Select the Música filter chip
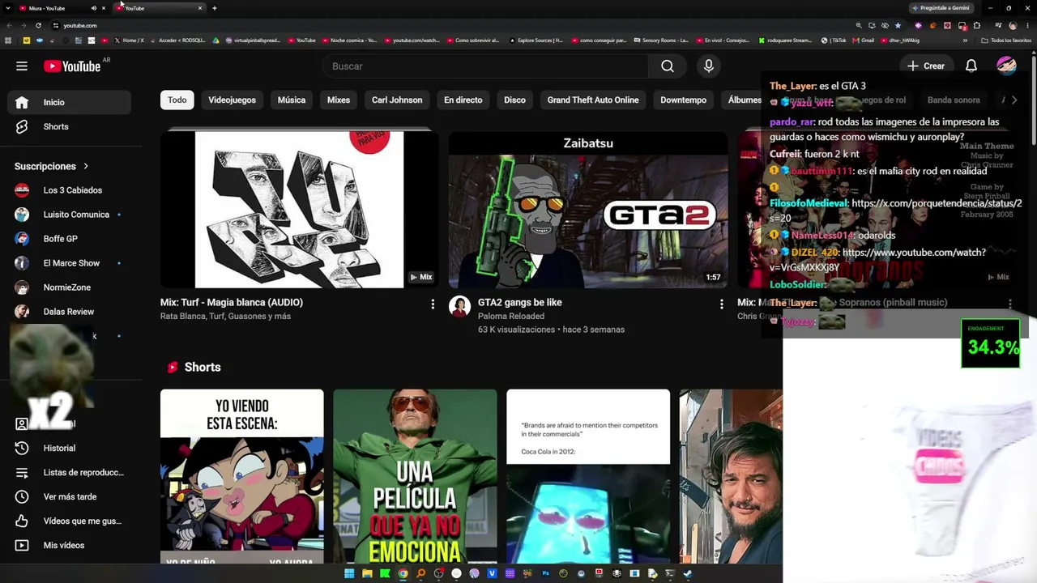1037x583 pixels. [292, 100]
